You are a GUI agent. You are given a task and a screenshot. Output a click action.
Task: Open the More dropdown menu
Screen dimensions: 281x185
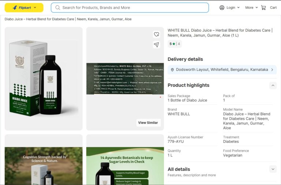(251, 8)
